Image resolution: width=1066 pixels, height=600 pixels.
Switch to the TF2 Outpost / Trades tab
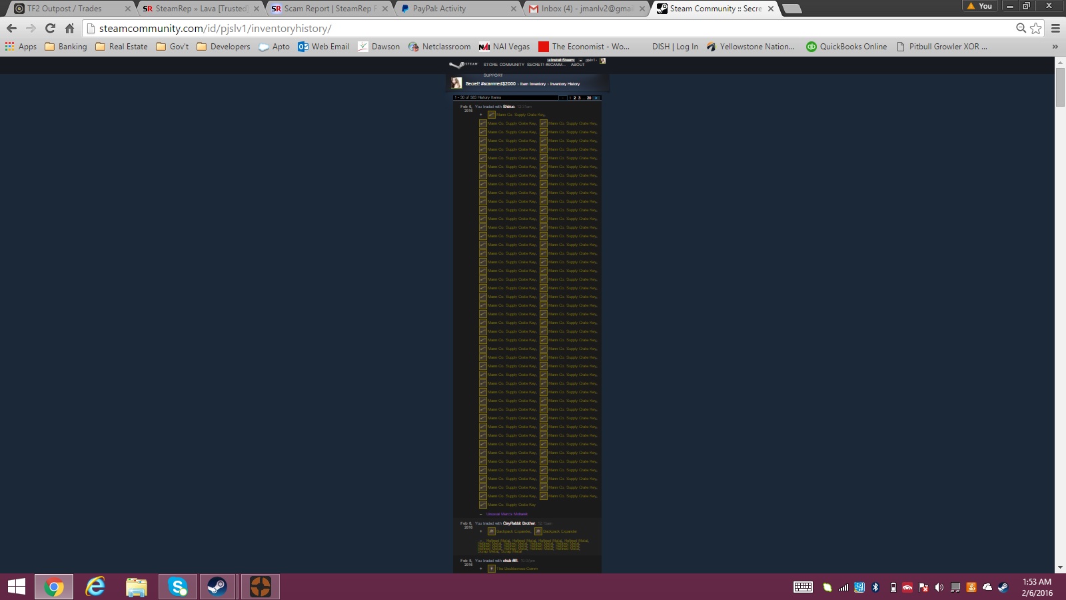click(69, 9)
